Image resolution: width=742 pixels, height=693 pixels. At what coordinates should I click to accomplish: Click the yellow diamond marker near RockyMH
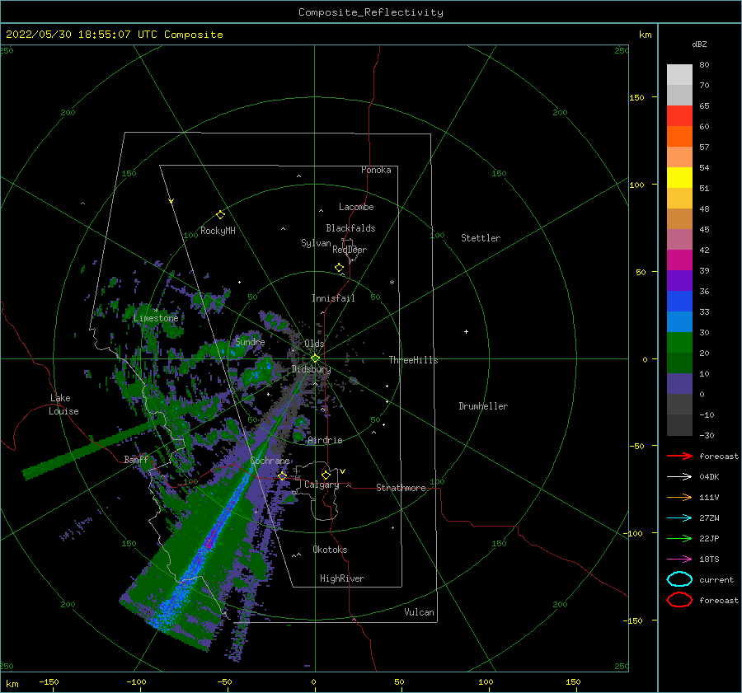click(x=220, y=215)
